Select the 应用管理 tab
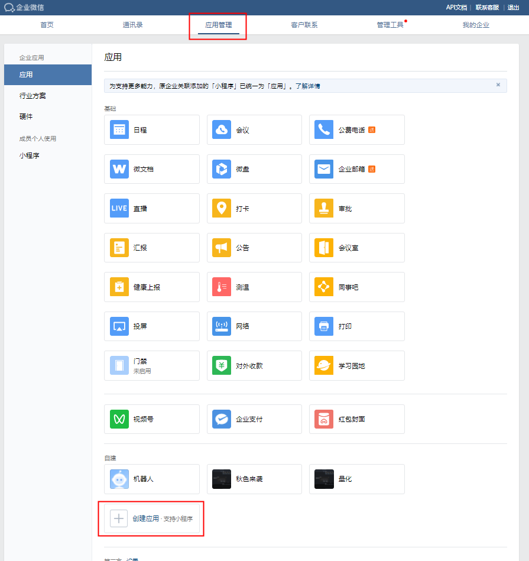 tap(219, 25)
